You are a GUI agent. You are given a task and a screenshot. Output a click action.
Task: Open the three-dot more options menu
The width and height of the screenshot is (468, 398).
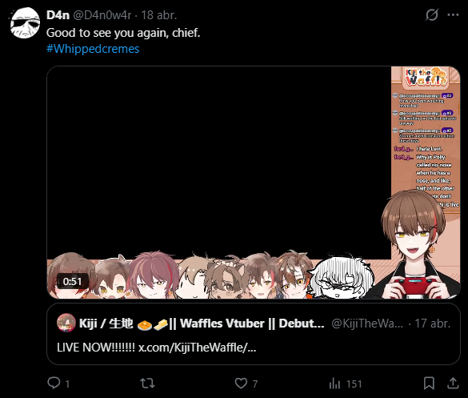click(453, 14)
